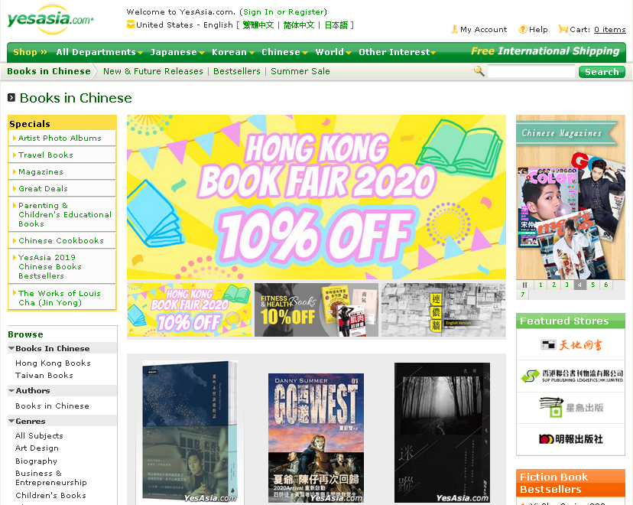Collapse the Authors section in Browse

[x=11, y=390]
